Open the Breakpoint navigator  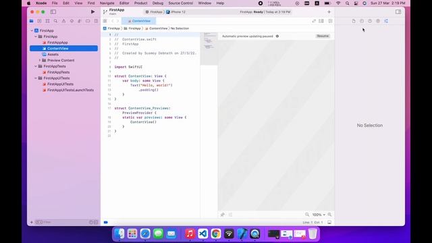pos(88,21)
